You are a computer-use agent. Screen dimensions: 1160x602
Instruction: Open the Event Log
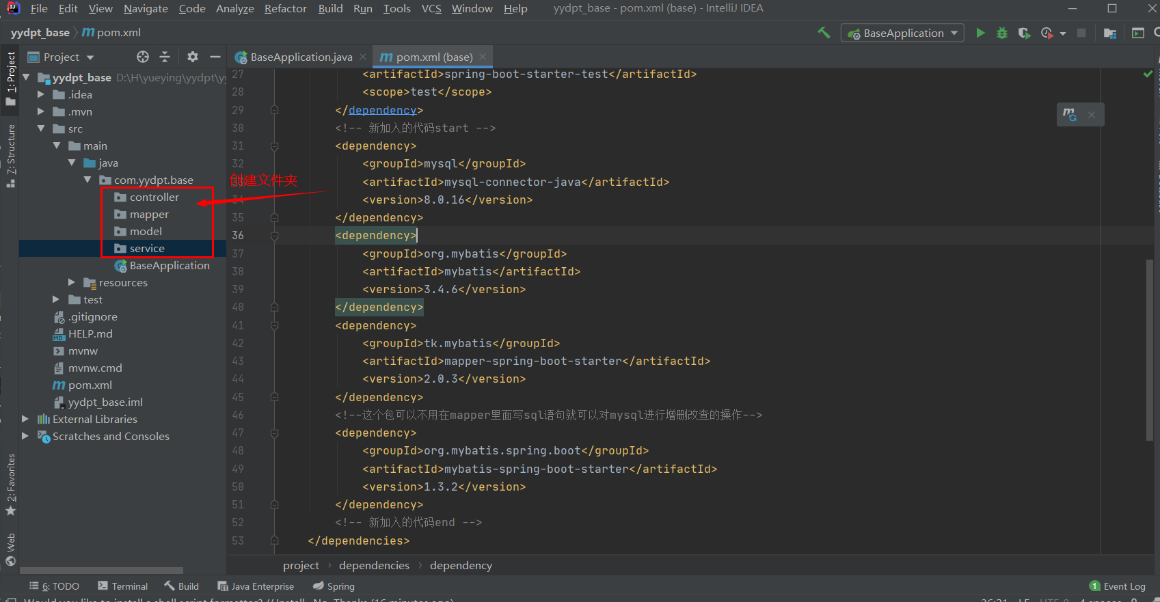click(x=1118, y=586)
